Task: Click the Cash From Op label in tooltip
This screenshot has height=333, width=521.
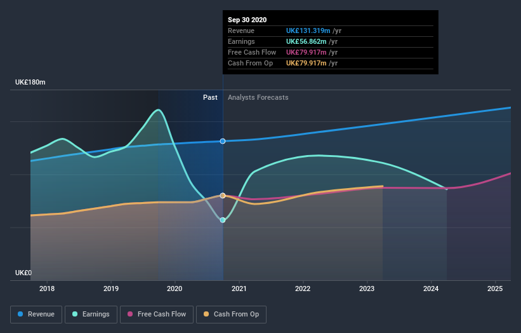Action: 250,63
